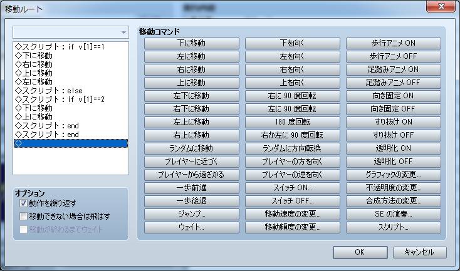Select the 左に移動 entry in route list
Viewport: 460px width, 271px height.
tap(71, 82)
